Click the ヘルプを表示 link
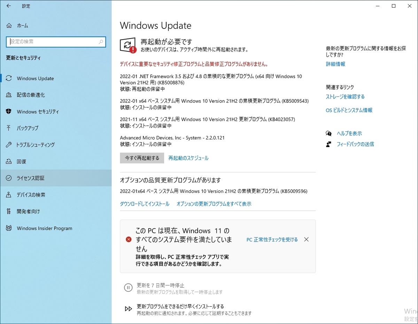This screenshot has height=324, width=418. [349, 133]
